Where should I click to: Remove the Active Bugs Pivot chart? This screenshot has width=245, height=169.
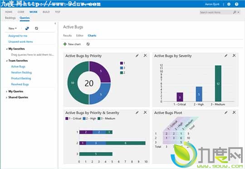pyautogui.click(x=234, y=112)
